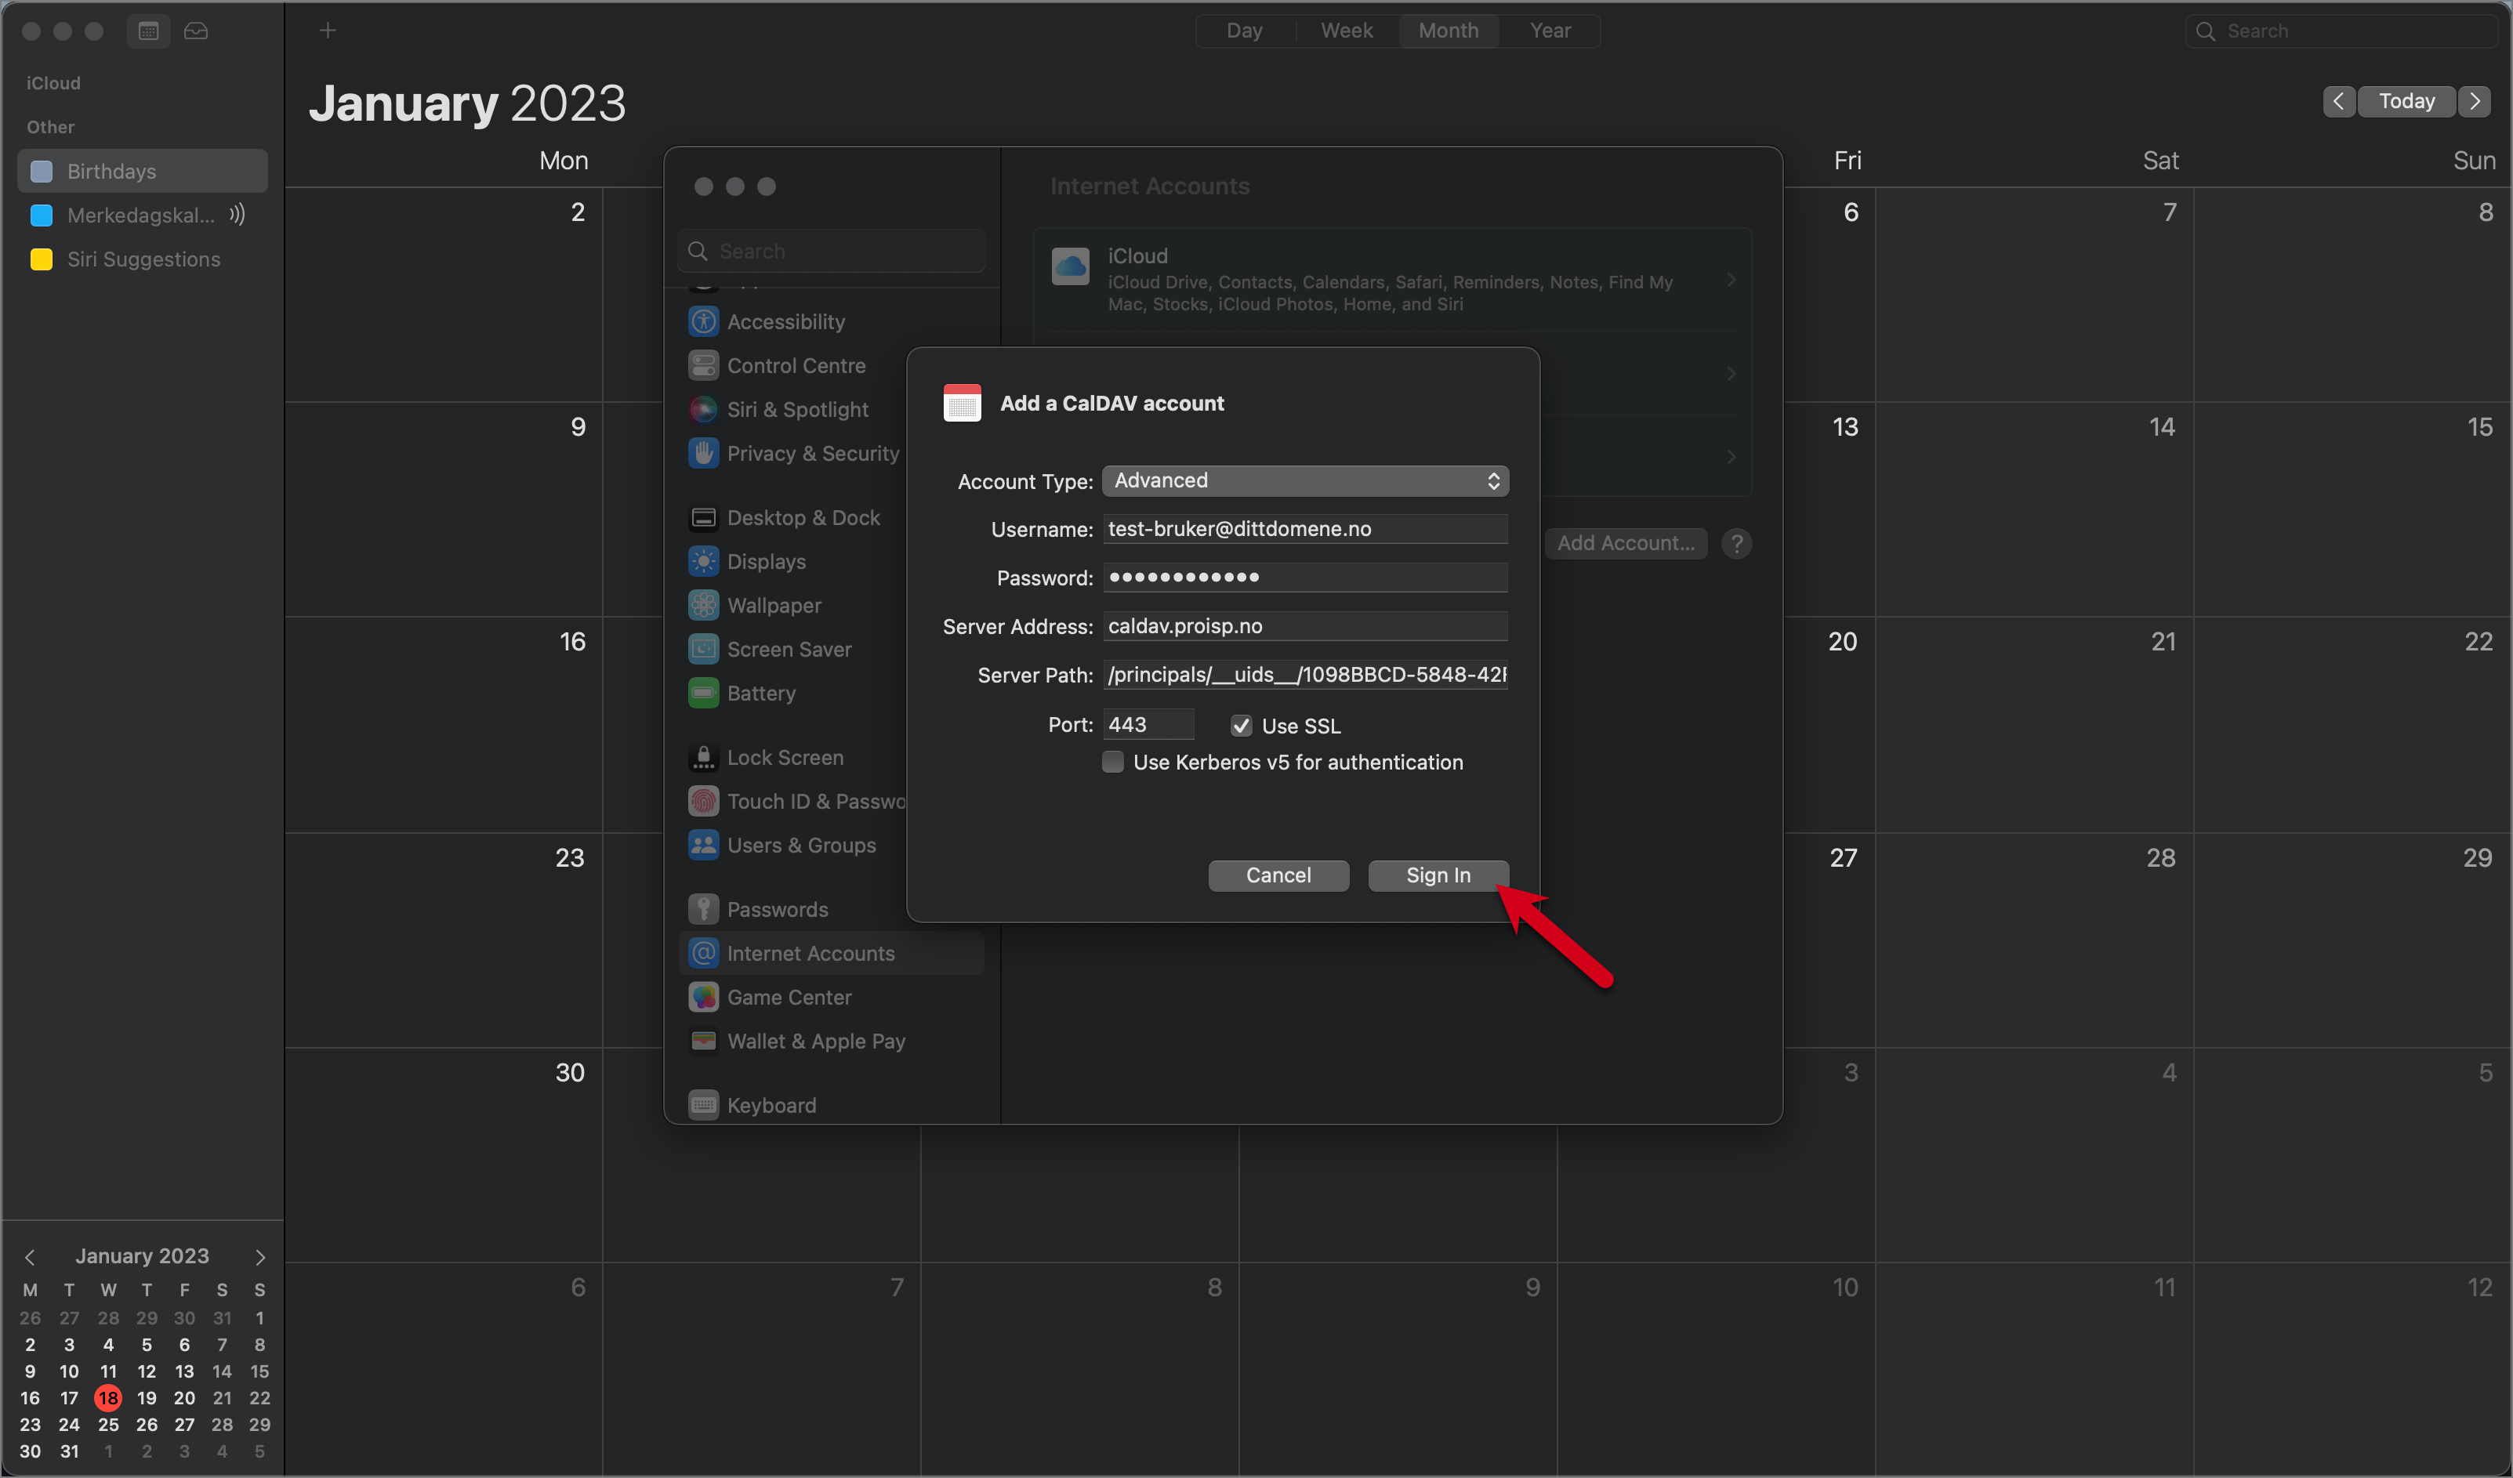Toggle the Siri Suggestions calendar checkbox
This screenshot has height=1478, width=2513.
(42, 259)
